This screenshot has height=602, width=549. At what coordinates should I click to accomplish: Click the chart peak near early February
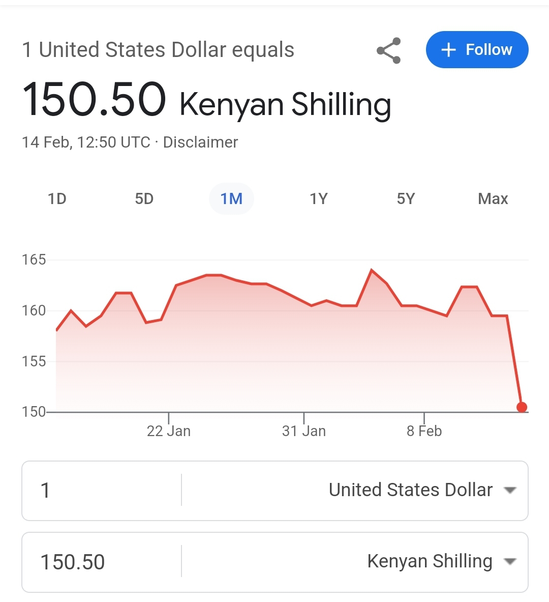(x=372, y=270)
